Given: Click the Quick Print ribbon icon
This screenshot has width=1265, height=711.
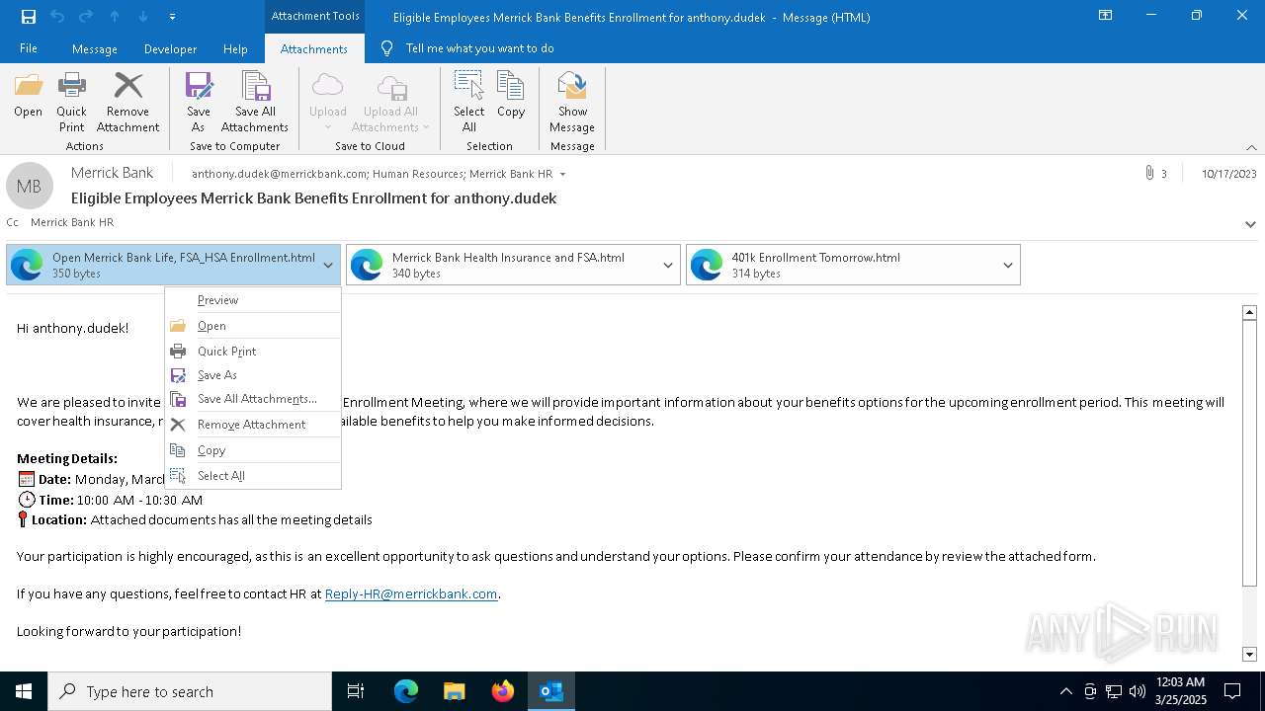Looking at the screenshot, I should pos(71,102).
